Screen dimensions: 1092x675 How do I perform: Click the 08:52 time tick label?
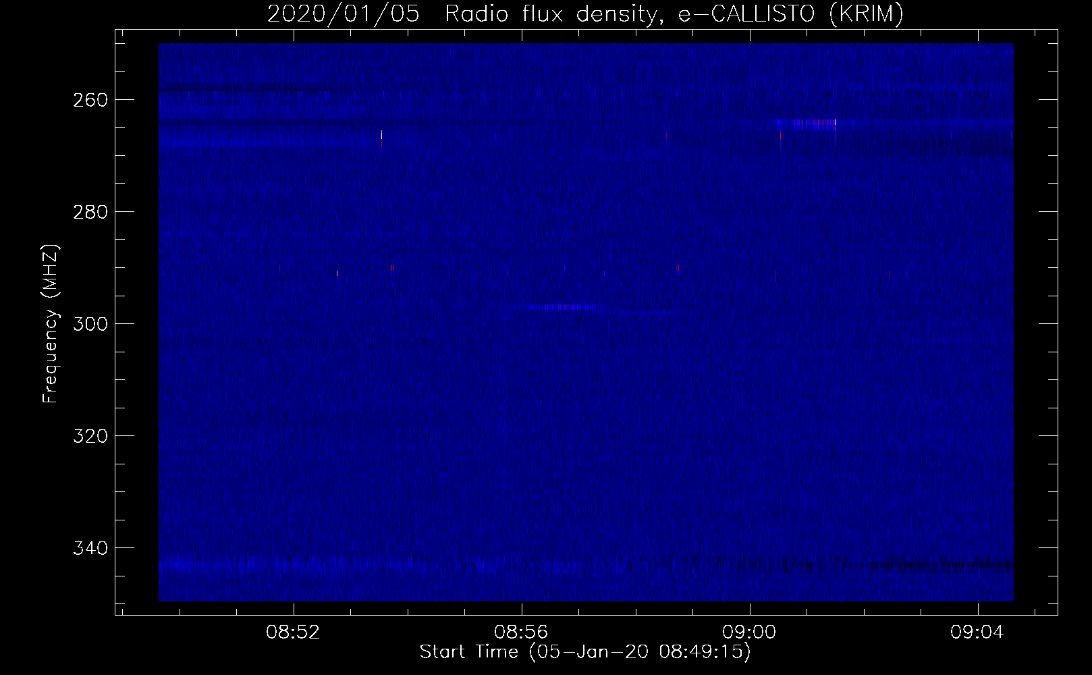click(x=293, y=632)
